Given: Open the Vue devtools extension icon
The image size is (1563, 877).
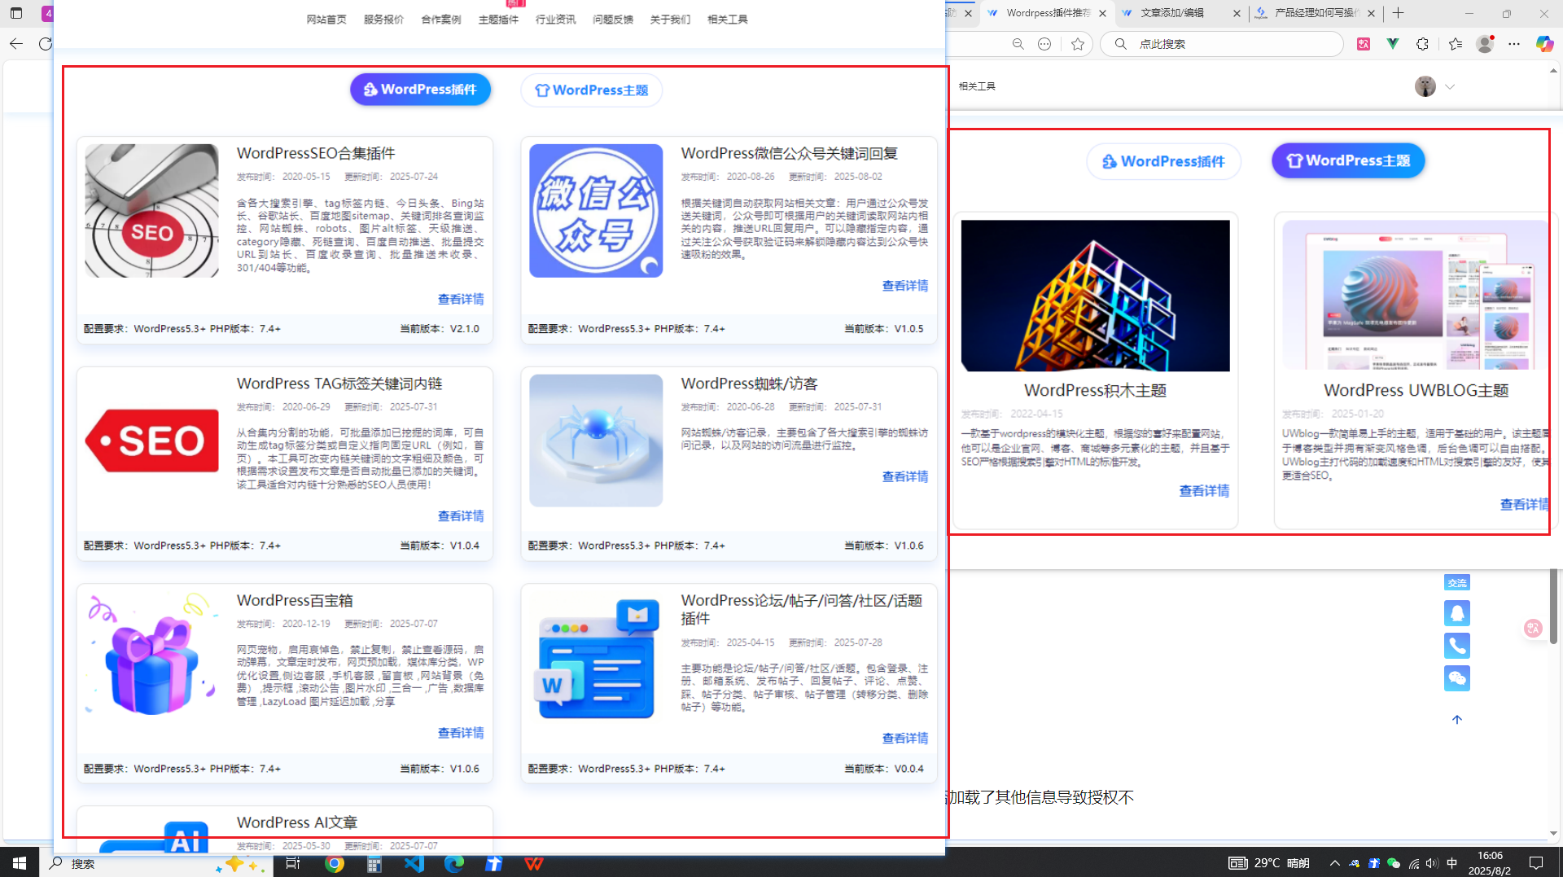Looking at the screenshot, I should [x=1393, y=44].
